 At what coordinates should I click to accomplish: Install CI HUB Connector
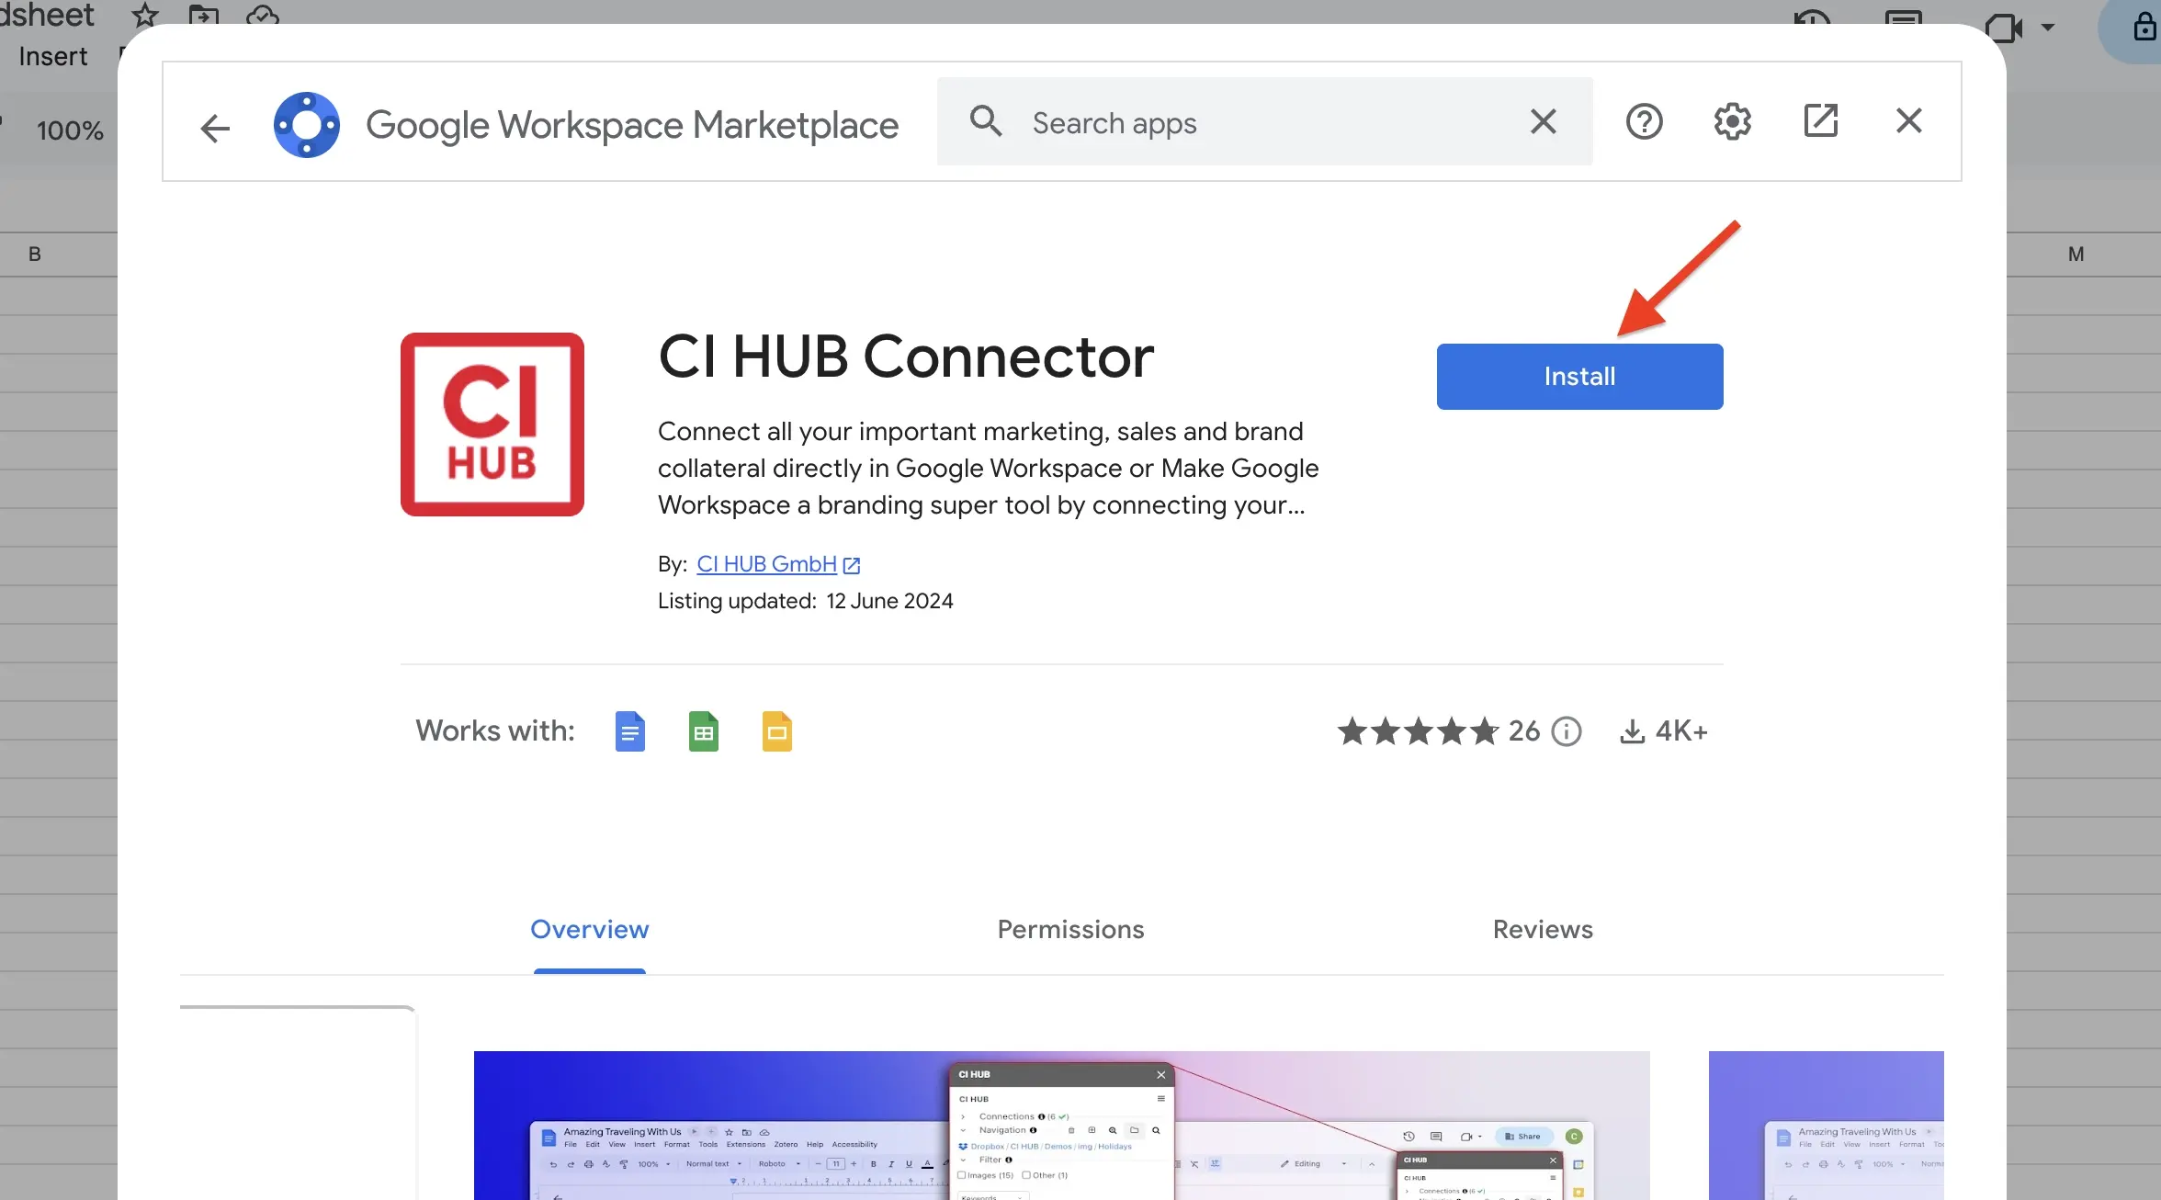click(x=1579, y=377)
